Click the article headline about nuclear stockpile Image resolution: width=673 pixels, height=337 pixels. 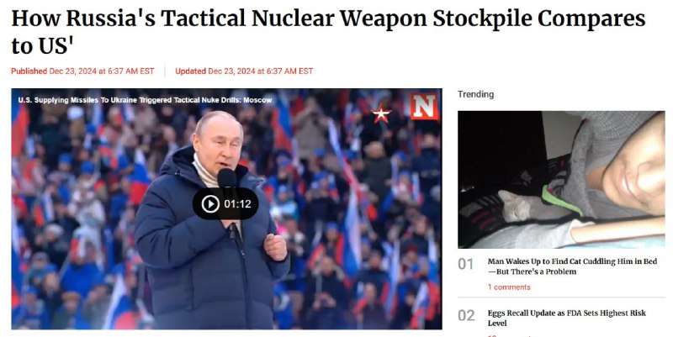[328, 31]
